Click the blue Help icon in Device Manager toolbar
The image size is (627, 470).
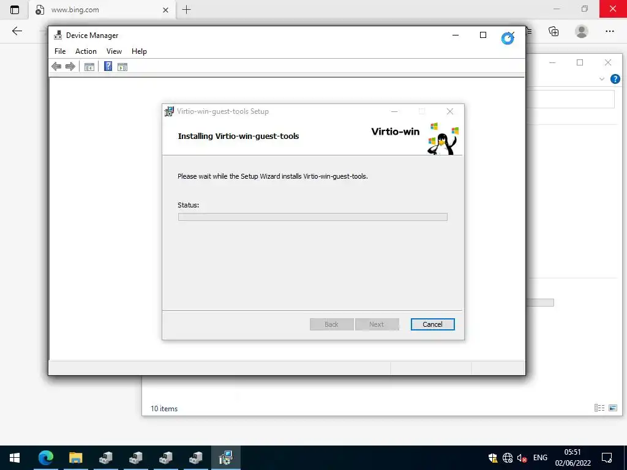click(108, 66)
